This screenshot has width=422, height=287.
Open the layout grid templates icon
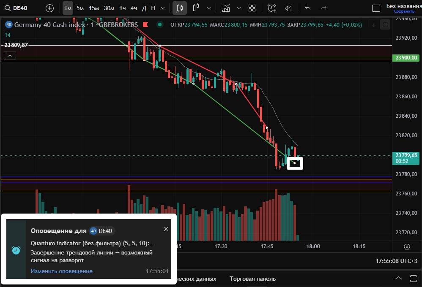coord(252,8)
